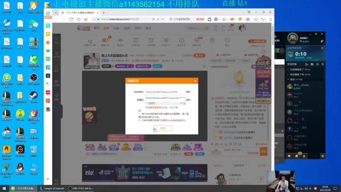Copy the rtmp address in the dialog
Screen dimensions: 341x192
(188, 92)
